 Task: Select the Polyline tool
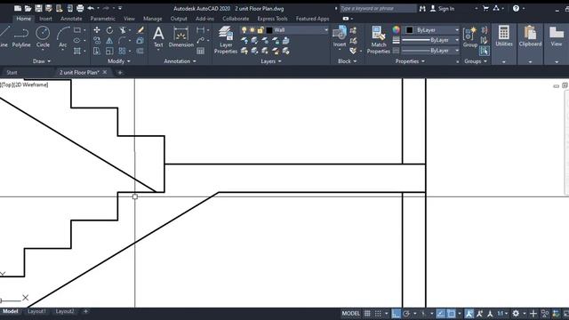(x=21, y=37)
